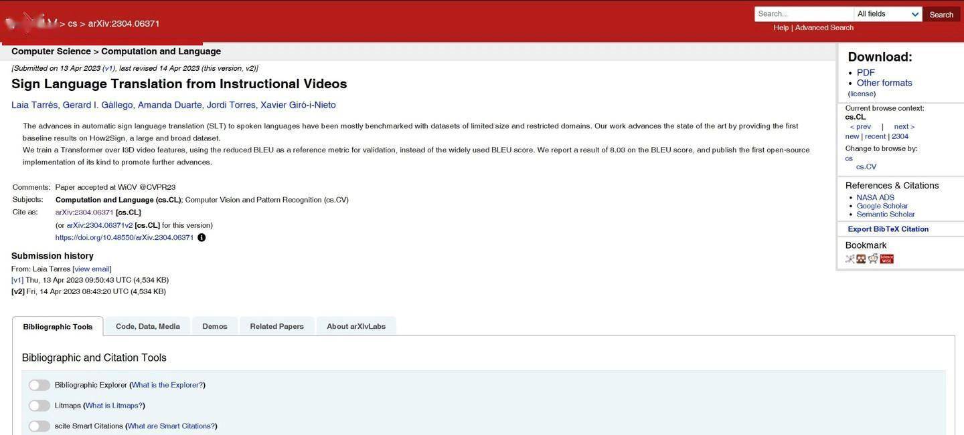Enable the Litmaps toggle

tap(39, 406)
